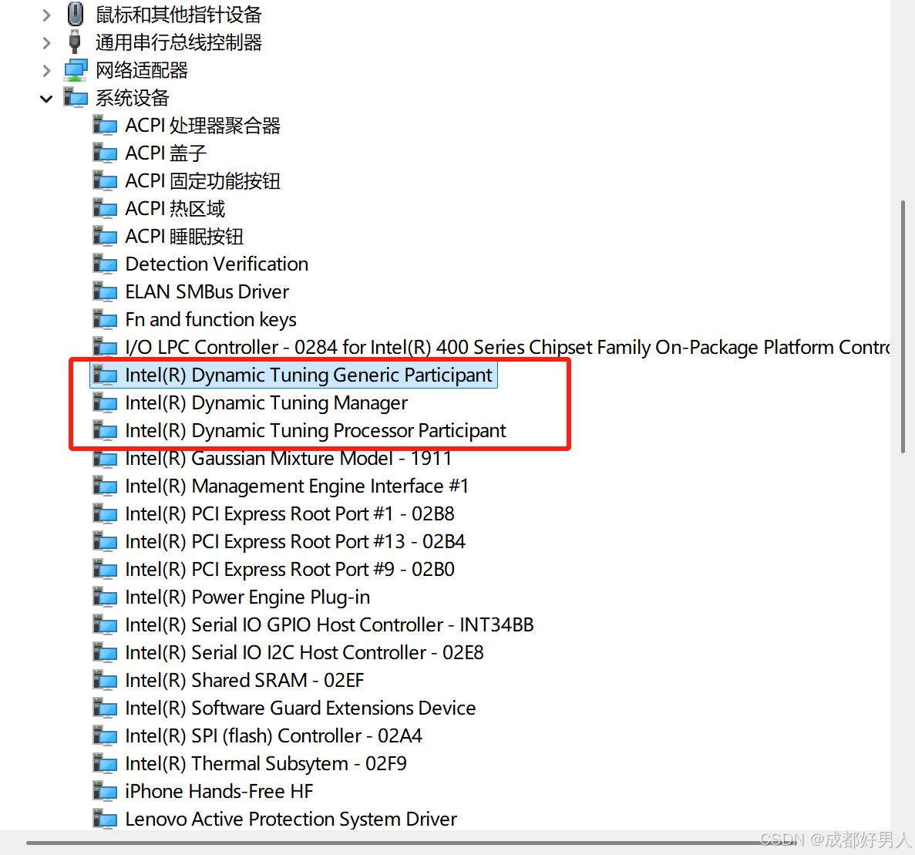The height and width of the screenshot is (855, 915).
Task: Click the device icon beside ACPI 处理器聚合器
Action: (105, 125)
